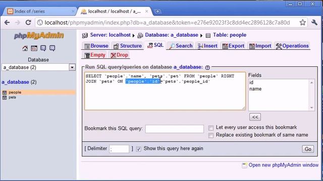Go back to the previous page
Screen dimensions: 323x181
[7, 22]
